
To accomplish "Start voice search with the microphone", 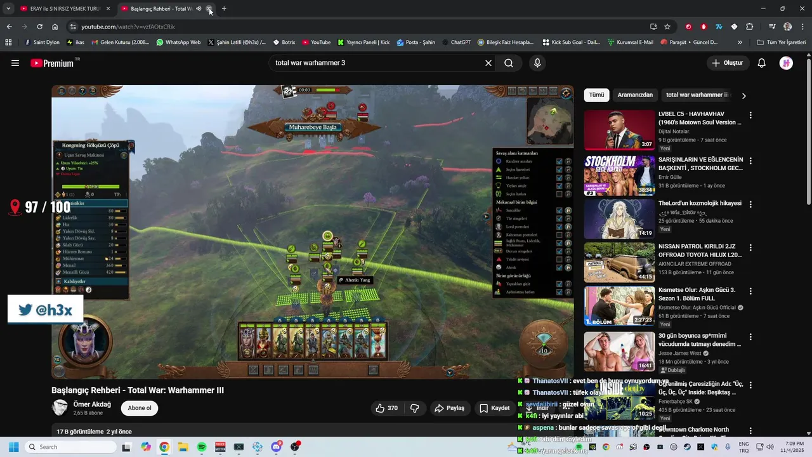I will click(537, 63).
